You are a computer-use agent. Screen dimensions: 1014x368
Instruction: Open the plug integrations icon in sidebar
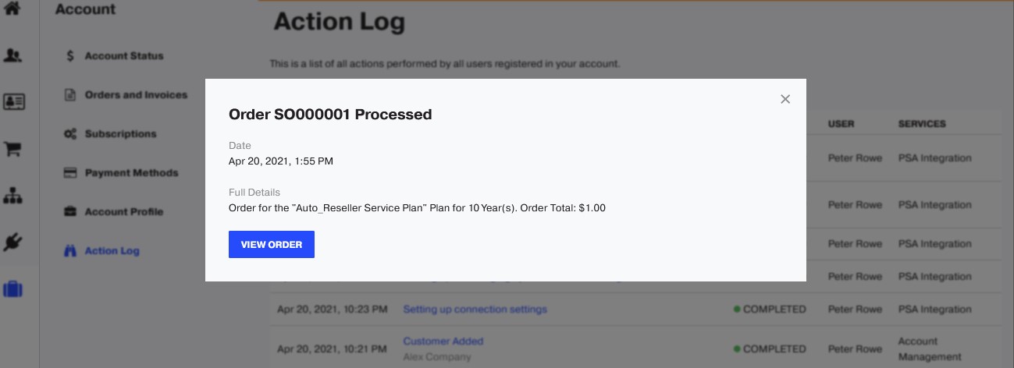[13, 242]
